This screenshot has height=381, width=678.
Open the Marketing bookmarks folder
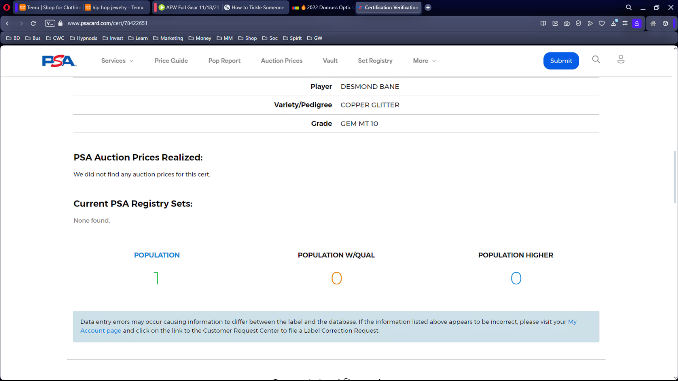click(x=168, y=38)
